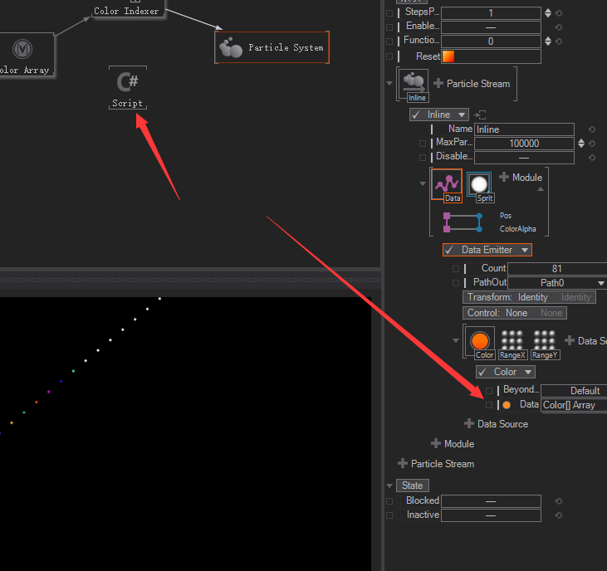Select the RangeX data source icon

(512, 343)
